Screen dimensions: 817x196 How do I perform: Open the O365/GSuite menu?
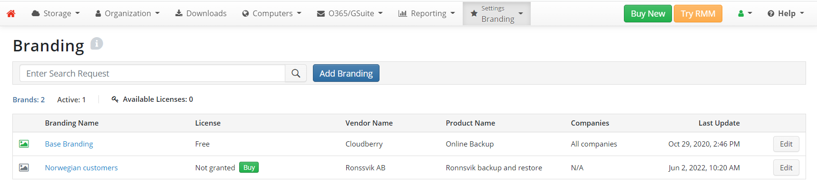coord(350,13)
